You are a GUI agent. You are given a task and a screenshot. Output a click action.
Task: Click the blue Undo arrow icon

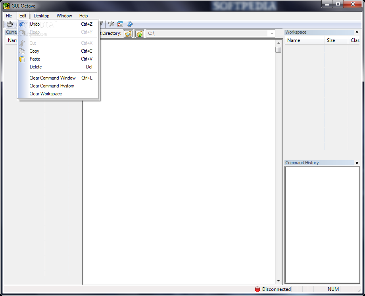22,24
